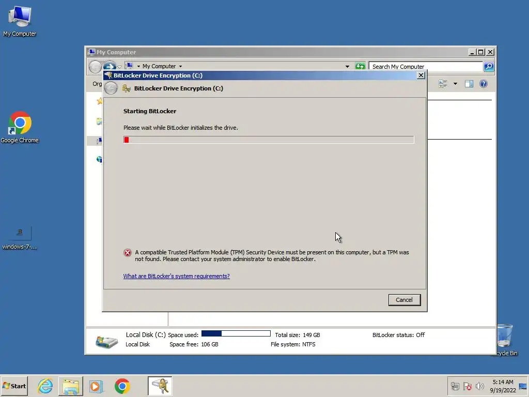
Task: Click Total size: 149 GB text
Action: (x=297, y=335)
